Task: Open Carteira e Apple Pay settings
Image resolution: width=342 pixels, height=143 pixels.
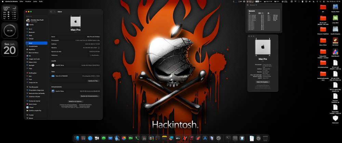Action: pos(37,111)
